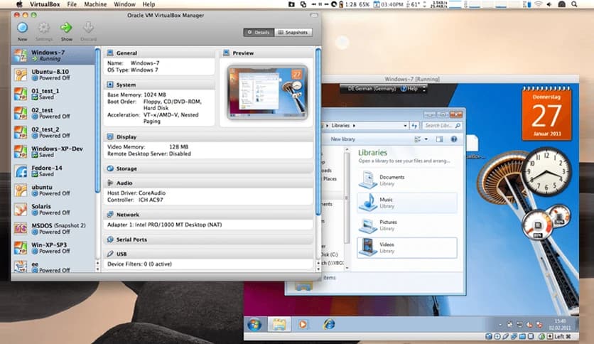594x344 pixels.
Task: Click the analog clock gadget
Action: click(546, 171)
